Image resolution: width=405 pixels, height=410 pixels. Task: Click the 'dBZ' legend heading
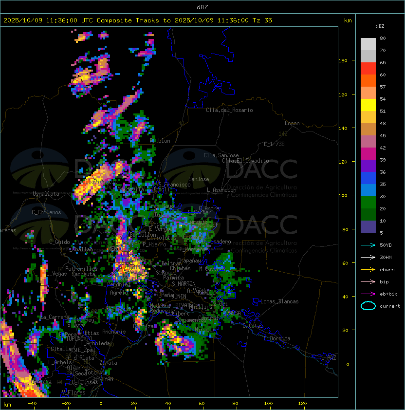pos(380,26)
